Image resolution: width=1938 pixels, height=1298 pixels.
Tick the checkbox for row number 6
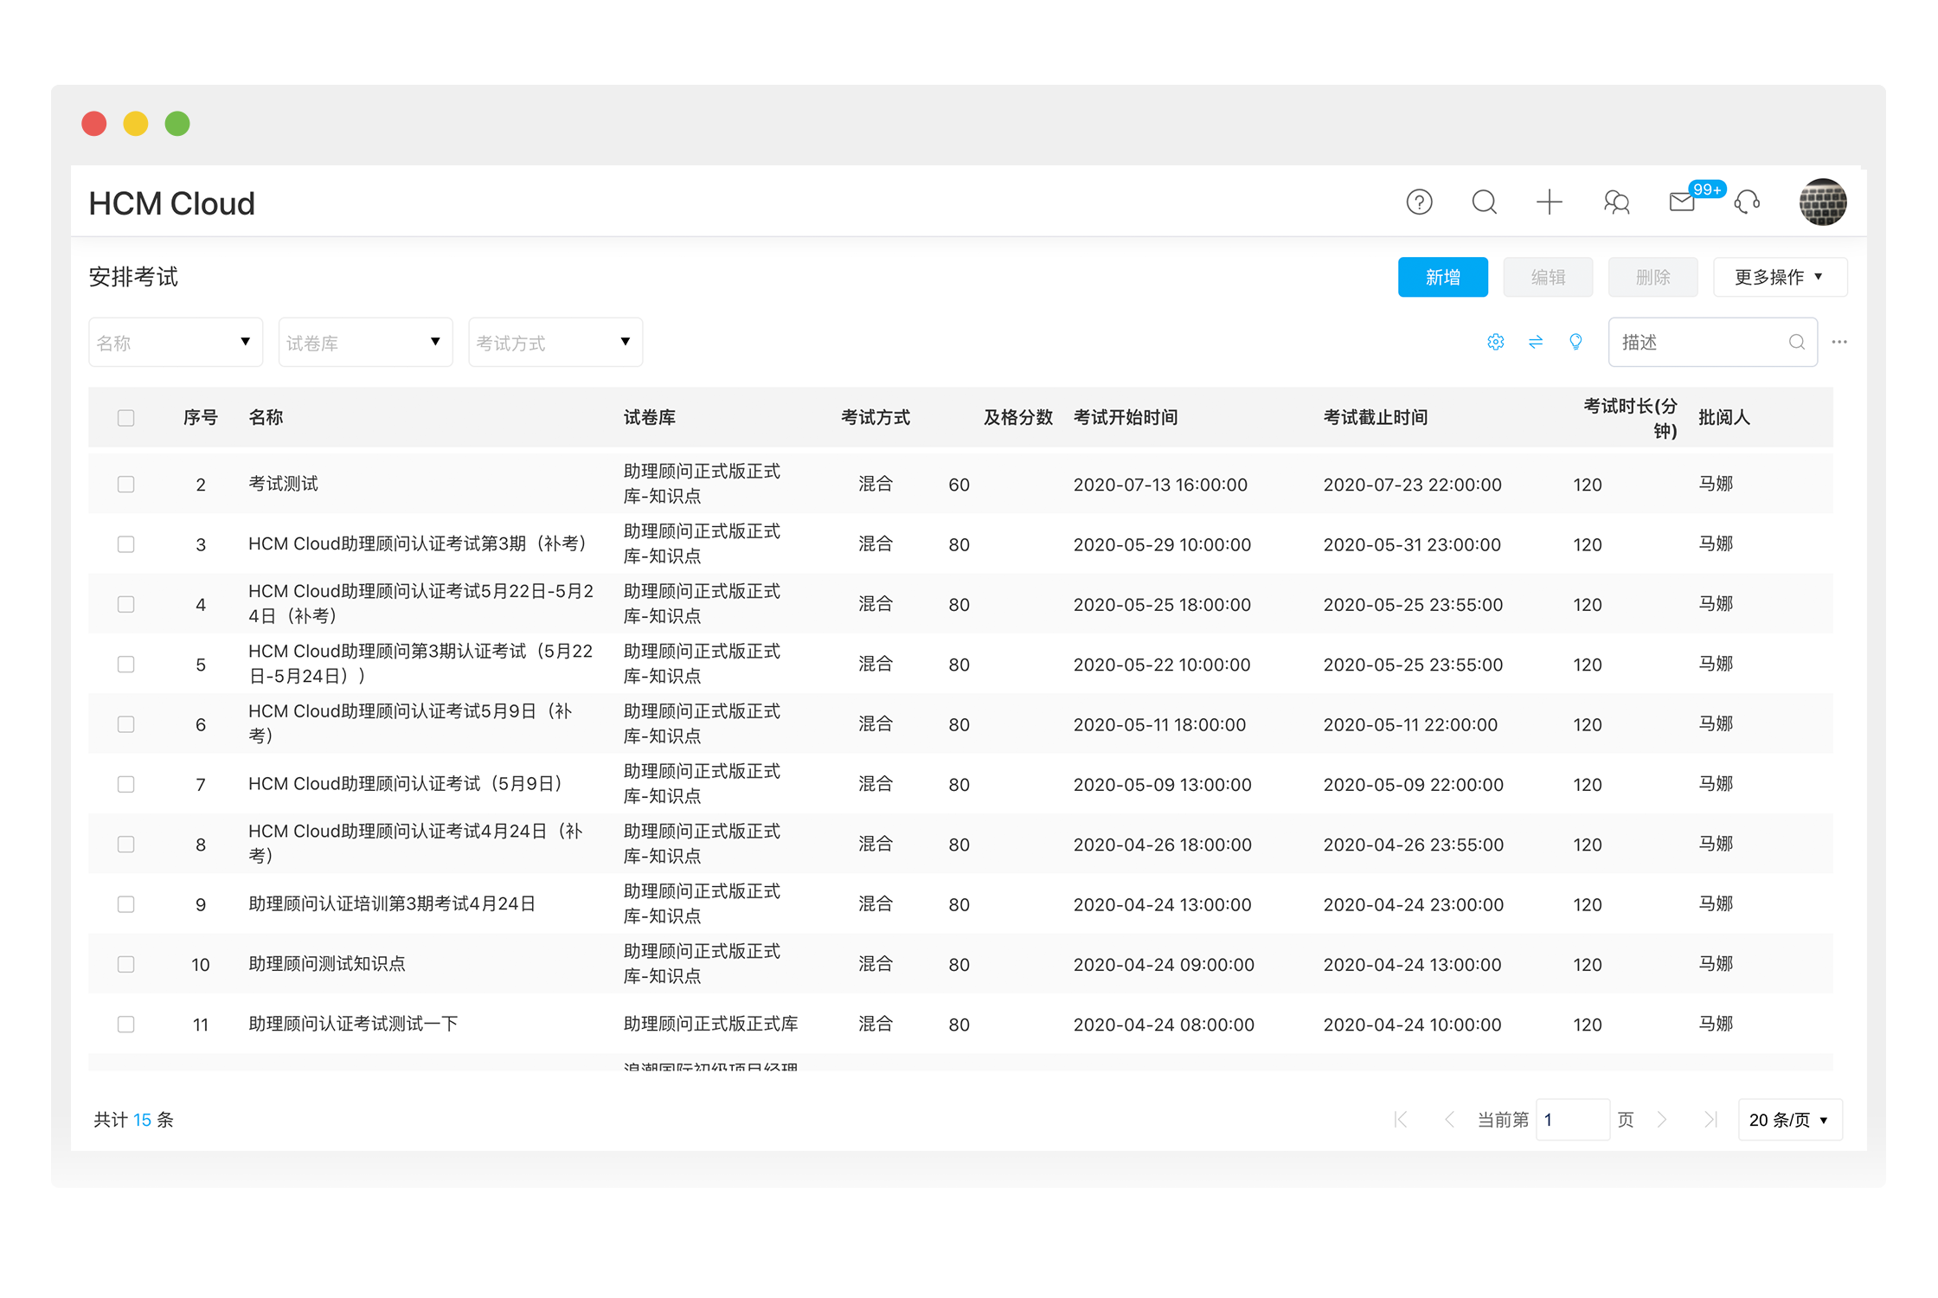pos(126,724)
